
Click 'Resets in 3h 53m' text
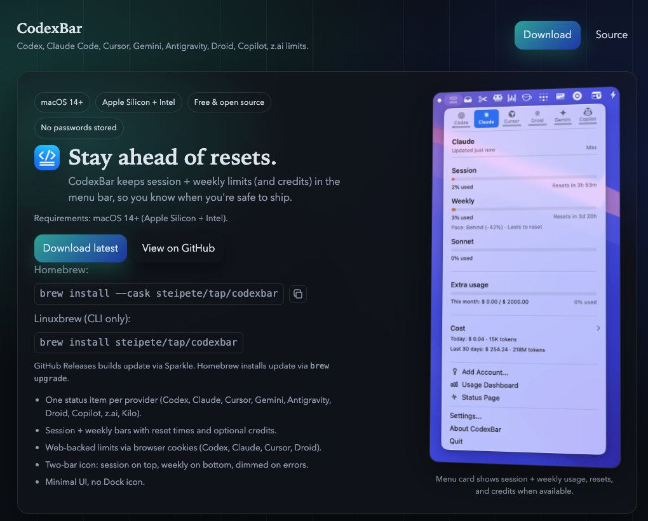tap(574, 185)
